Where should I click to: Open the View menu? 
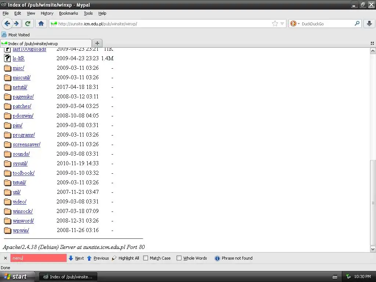tap(31, 13)
